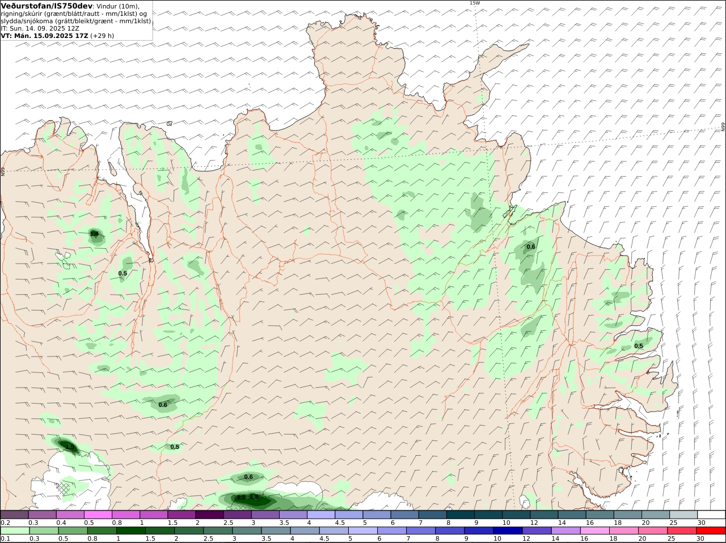Image resolution: width=726 pixels, height=543 pixels.
Task: Click the '(+29 h)' forecast offset text
Action: [x=102, y=35]
